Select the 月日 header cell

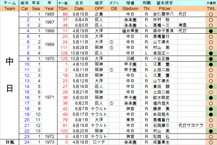(x=79, y=3)
